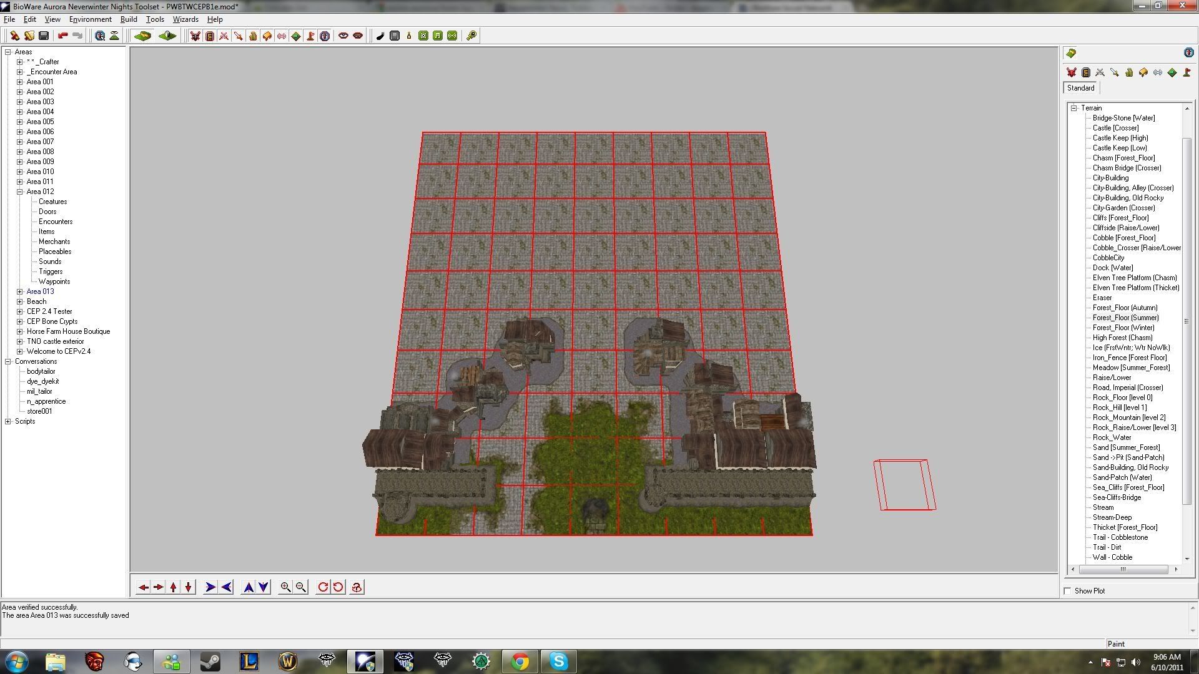
Task: Click the terrain palette horizontal scrollbar
Action: (x=1123, y=569)
